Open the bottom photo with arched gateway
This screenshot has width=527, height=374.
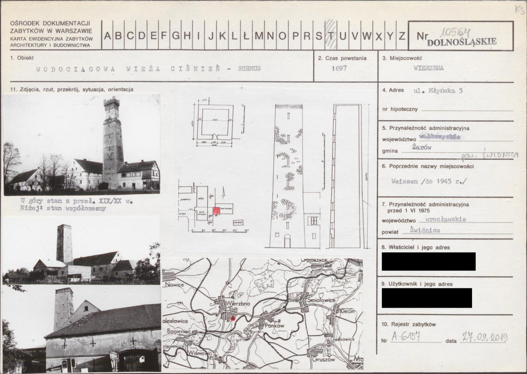(81, 328)
